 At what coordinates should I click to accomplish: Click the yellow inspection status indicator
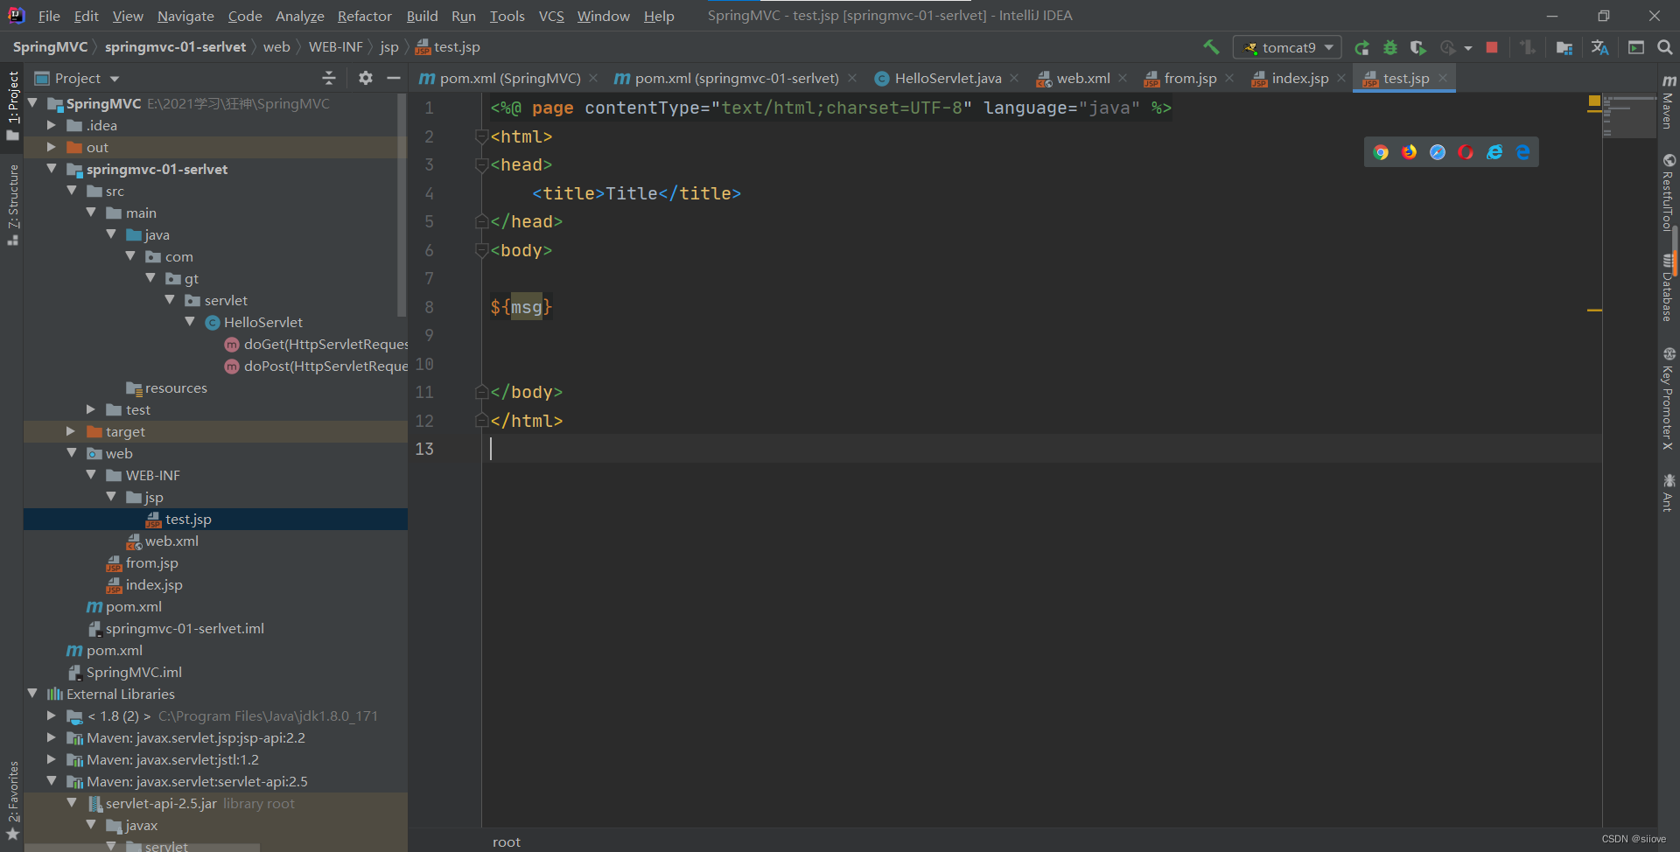click(x=1594, y=101)
